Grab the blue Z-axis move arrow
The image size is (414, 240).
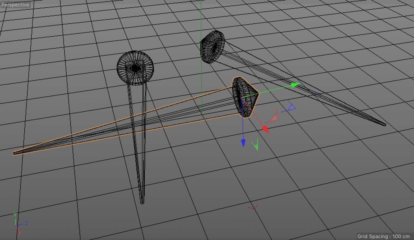(x=243, y=143)
